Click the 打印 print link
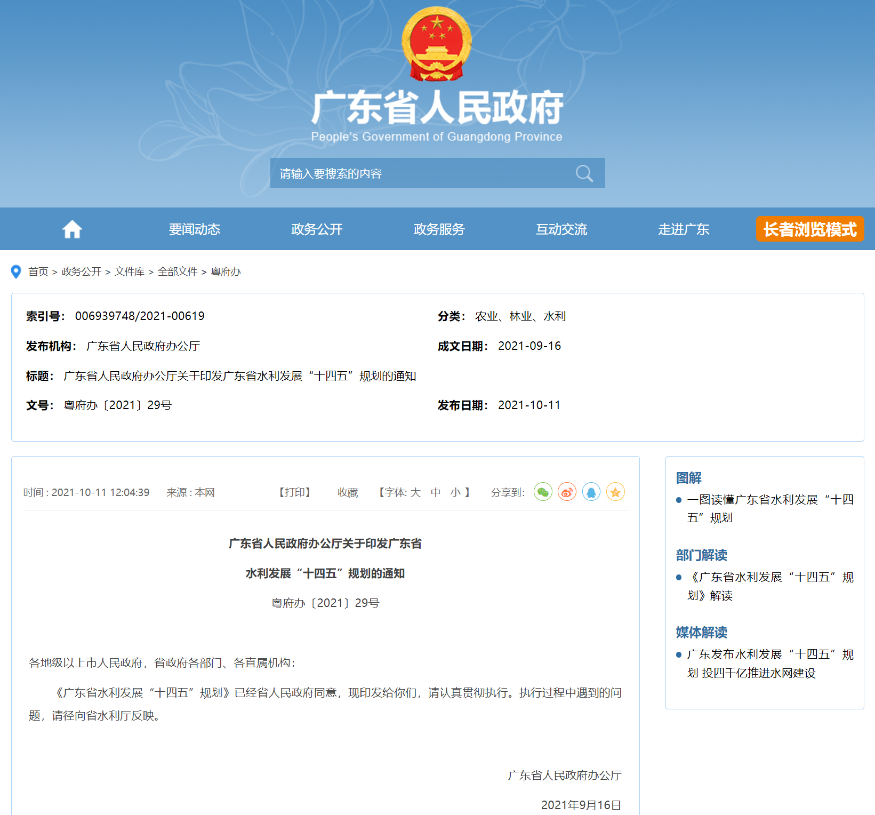The width and height of the screenshot is (875, 815). coord(295,492)
